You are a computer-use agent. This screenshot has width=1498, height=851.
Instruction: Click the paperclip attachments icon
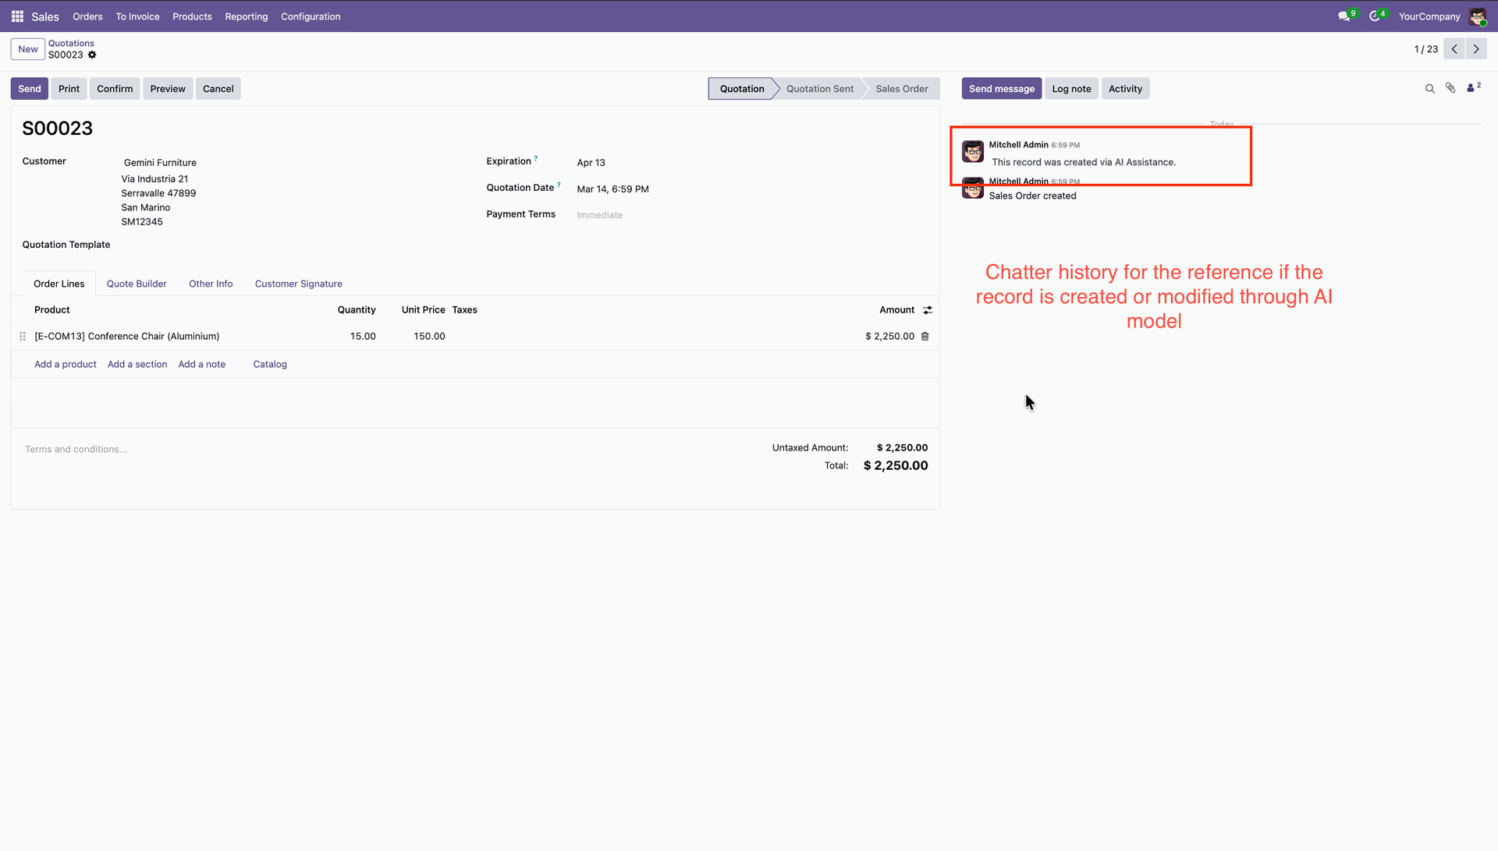[1450, 89]
